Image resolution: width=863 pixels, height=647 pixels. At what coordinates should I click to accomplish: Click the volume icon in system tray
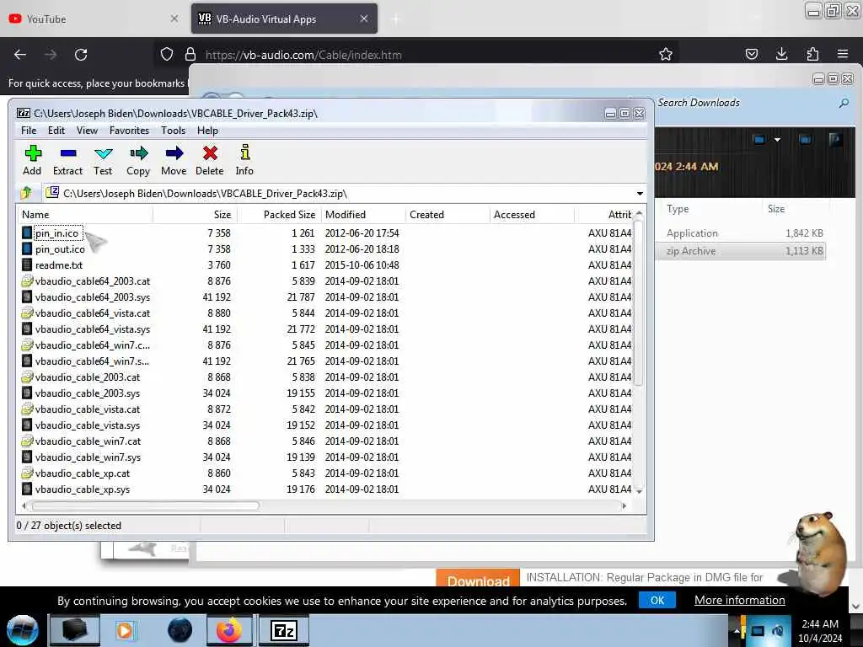778,631
